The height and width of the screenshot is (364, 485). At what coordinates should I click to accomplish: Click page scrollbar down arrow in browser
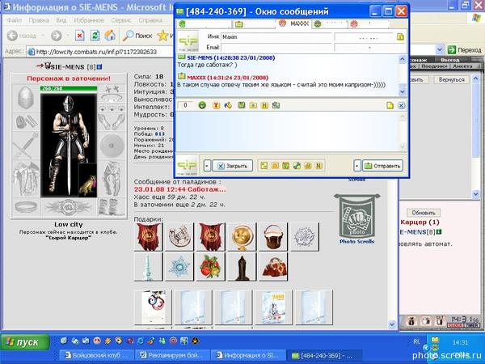pos(392,324)
